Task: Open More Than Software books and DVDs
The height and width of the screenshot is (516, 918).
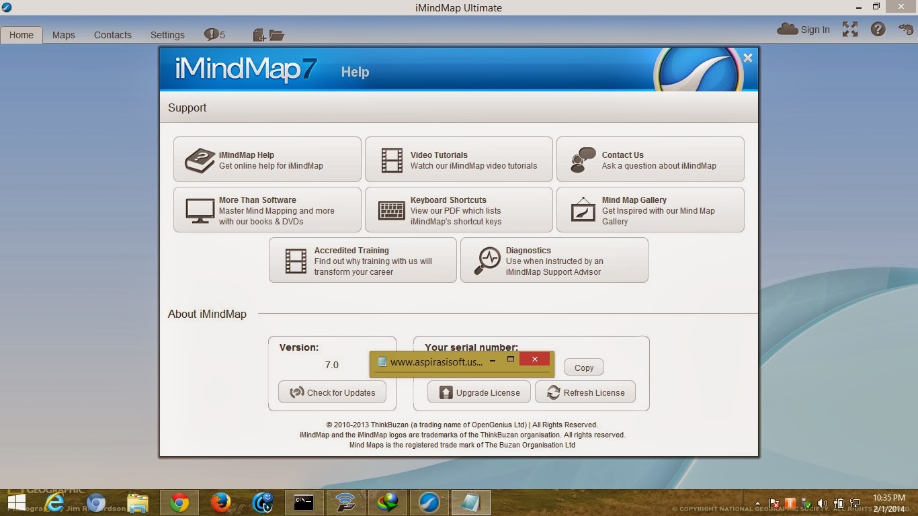Action: [266, 210]
